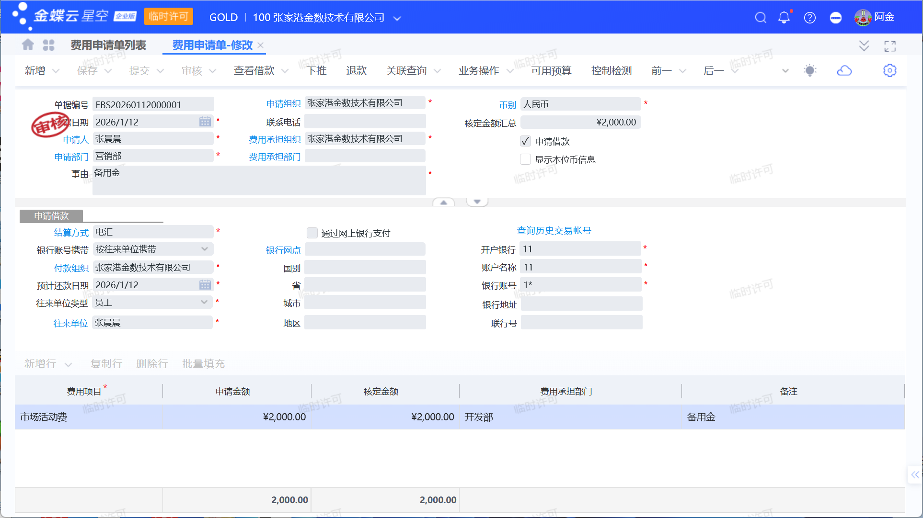
Task: Open the settings gear icon
Action: point(889,71)
